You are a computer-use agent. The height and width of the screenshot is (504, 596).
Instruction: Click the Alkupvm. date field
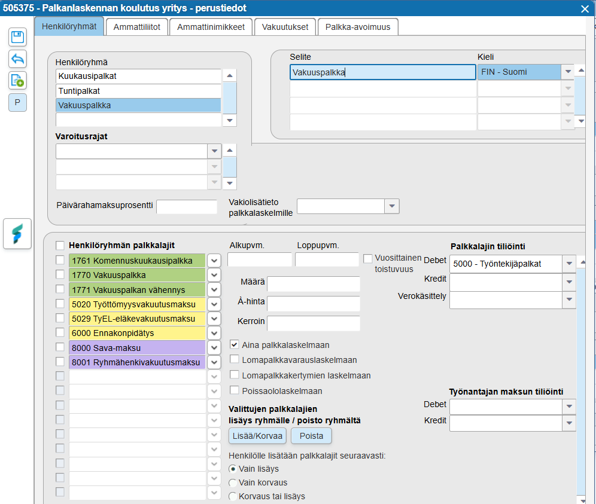point(259,260)
